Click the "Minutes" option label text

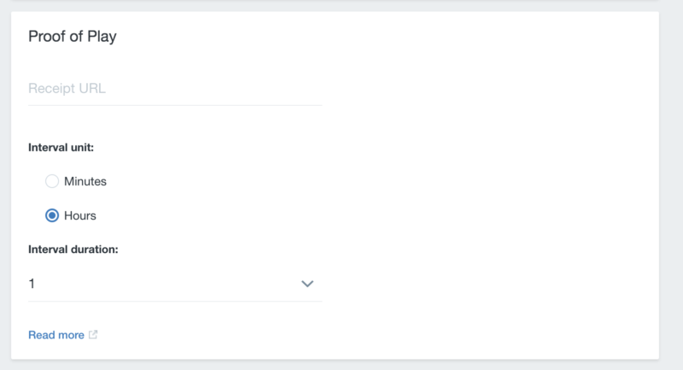coord(85,181)
